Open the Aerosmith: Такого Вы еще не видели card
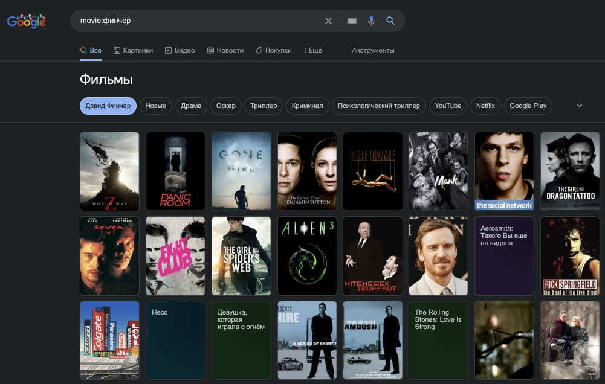This screenshot has height=384, width=605. 504,256
